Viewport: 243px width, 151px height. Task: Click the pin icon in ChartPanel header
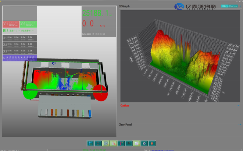[x=240, y=125]
